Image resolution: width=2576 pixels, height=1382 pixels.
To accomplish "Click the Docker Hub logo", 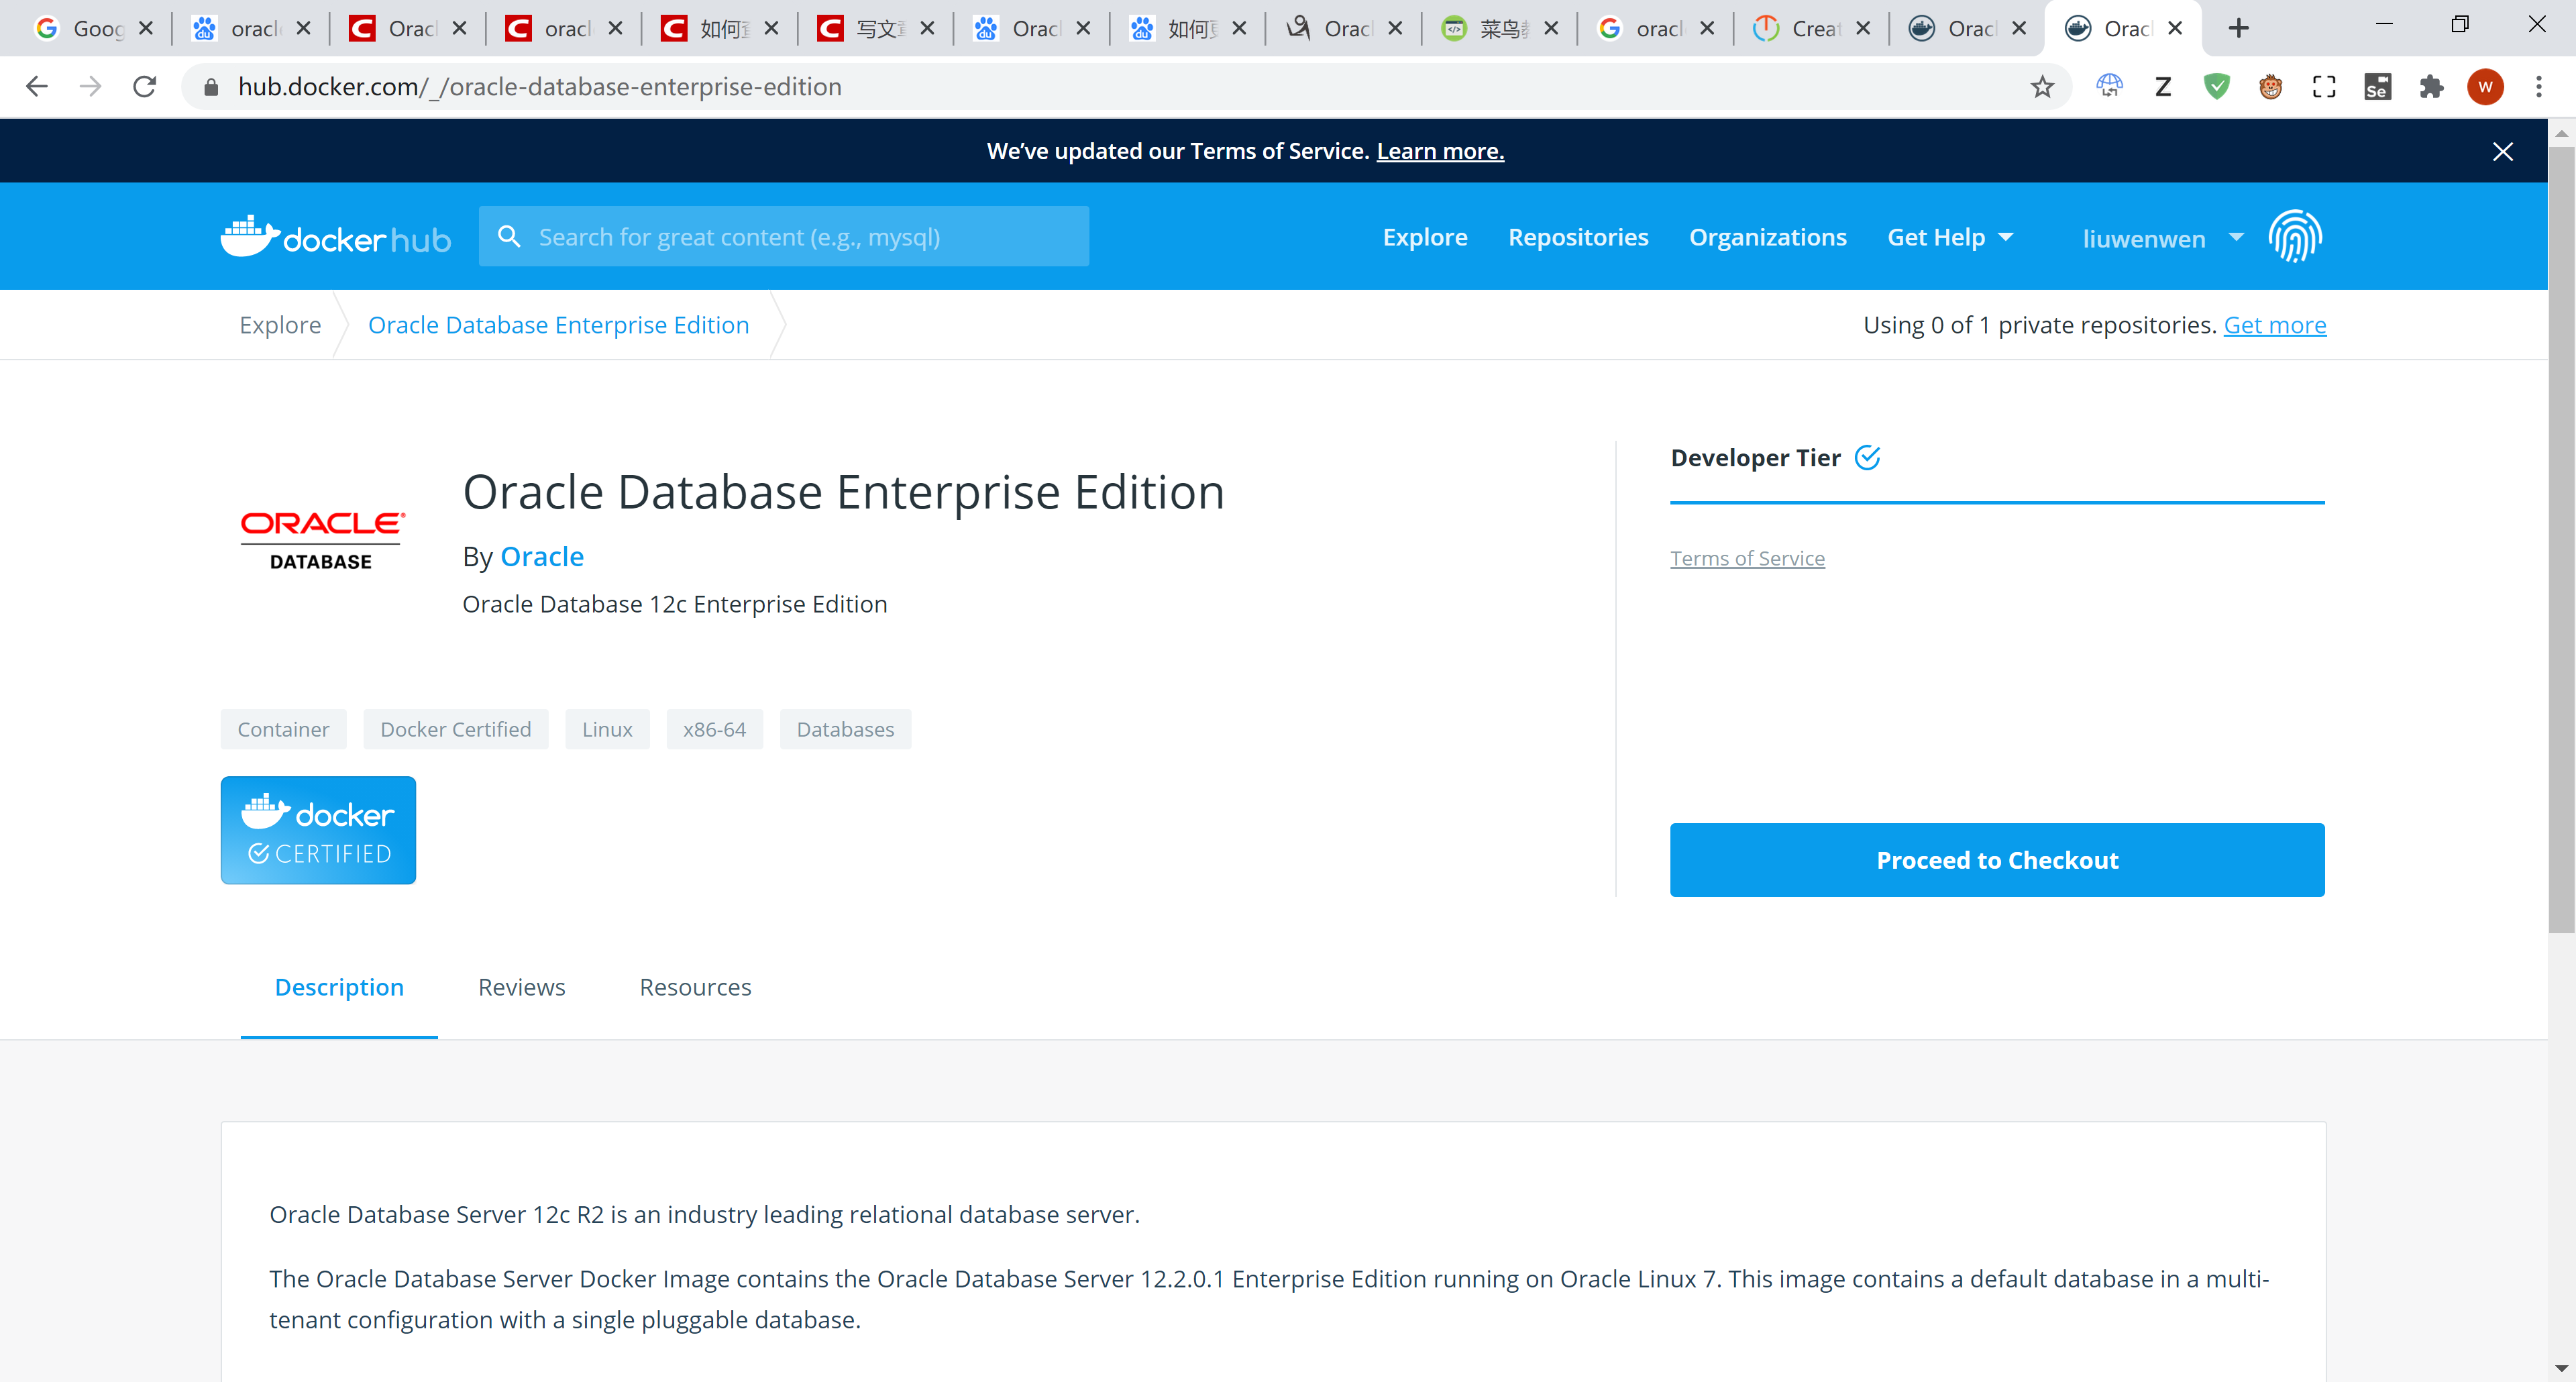I will pos(335,237).
